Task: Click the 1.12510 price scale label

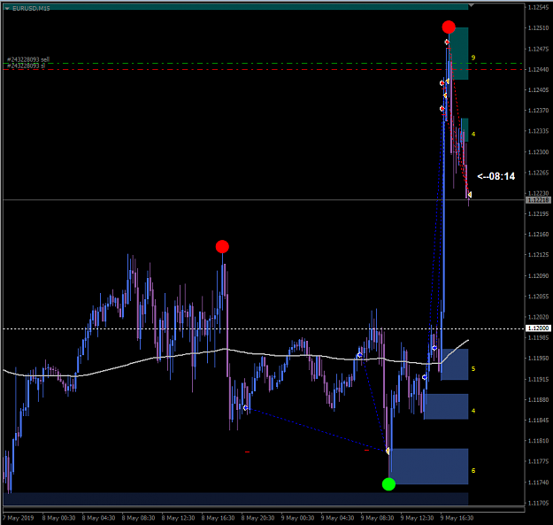Action: 538,27
